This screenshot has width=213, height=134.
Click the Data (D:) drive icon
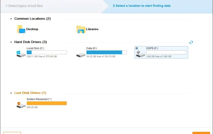[81, 55]
